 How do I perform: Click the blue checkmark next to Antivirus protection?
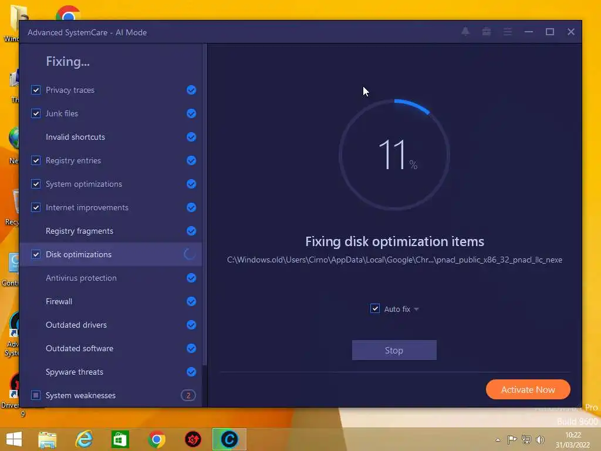pos(191,278)
